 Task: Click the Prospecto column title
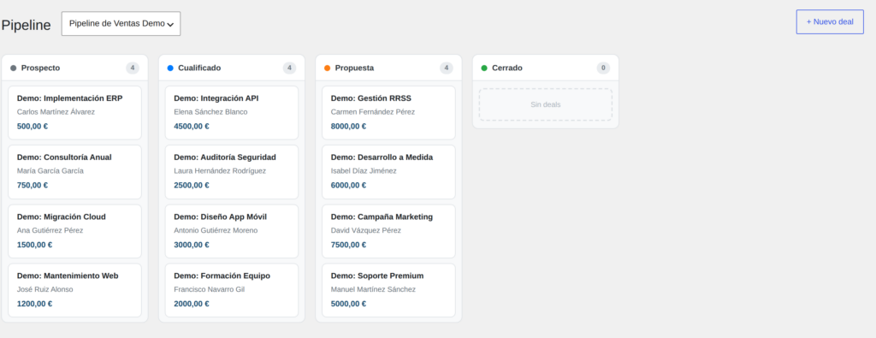click(41, 68)
